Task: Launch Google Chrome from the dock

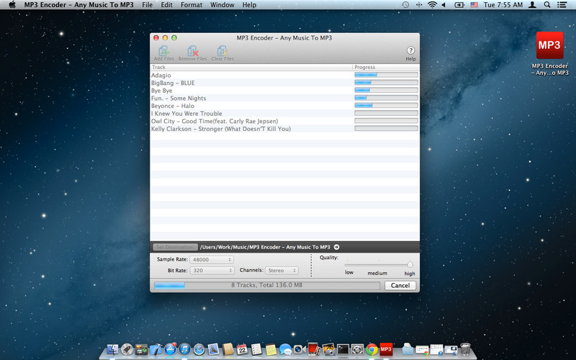Action: (x=372, y=349)
